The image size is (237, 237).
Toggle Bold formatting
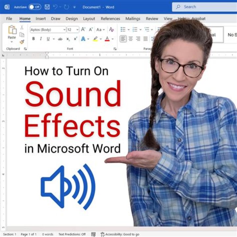34,39
